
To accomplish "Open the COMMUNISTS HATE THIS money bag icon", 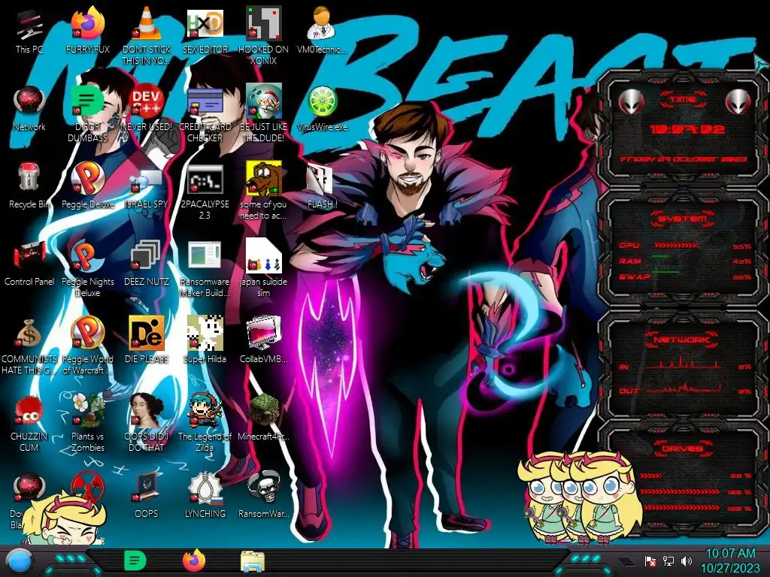I will tap(29, 334).
